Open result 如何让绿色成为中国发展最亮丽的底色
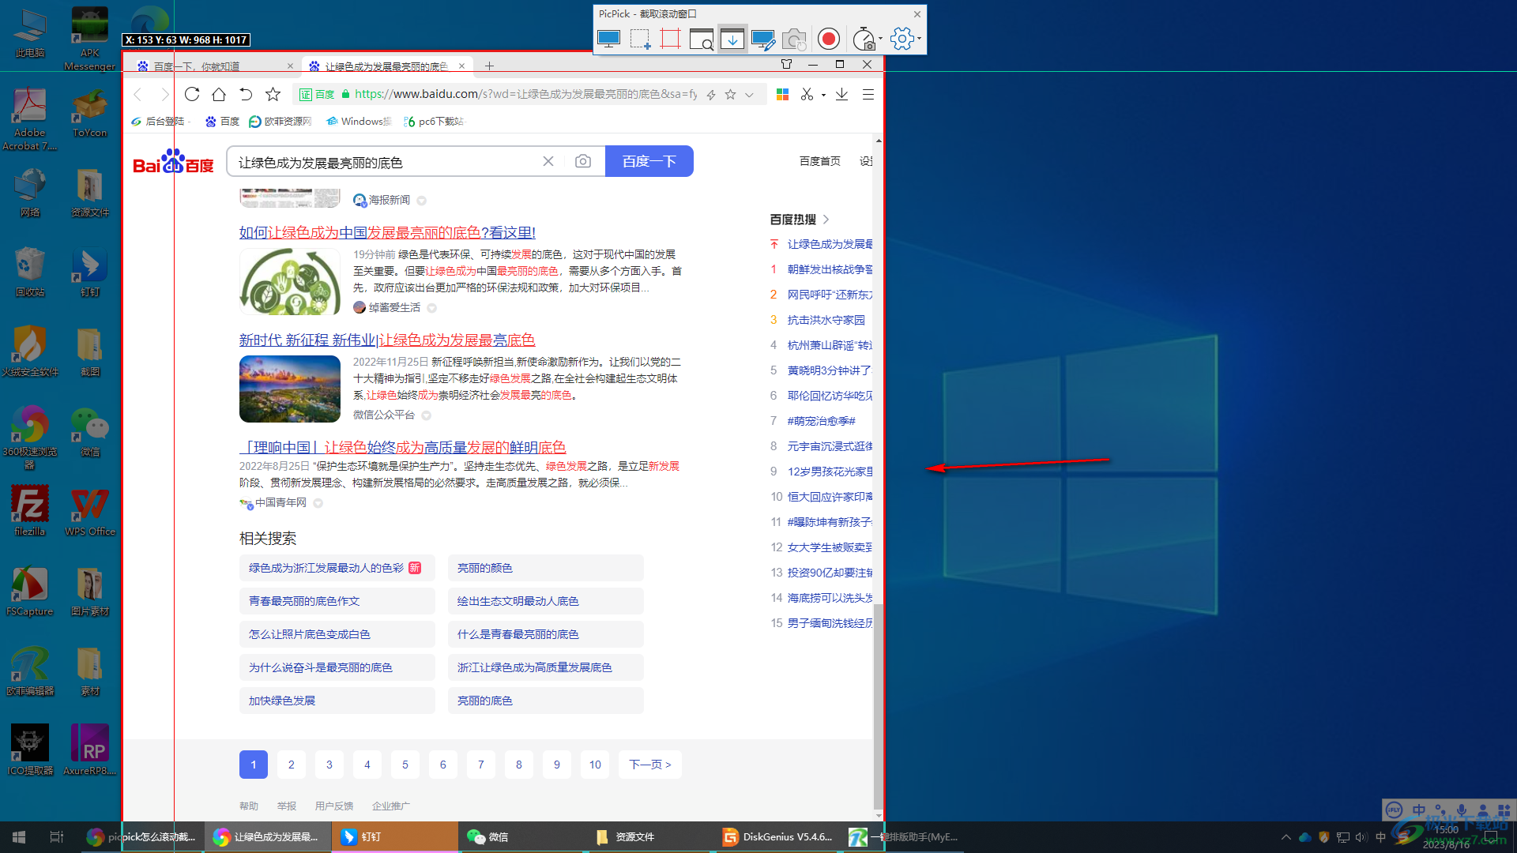1517x853 pixels. [x=387, y=233]
